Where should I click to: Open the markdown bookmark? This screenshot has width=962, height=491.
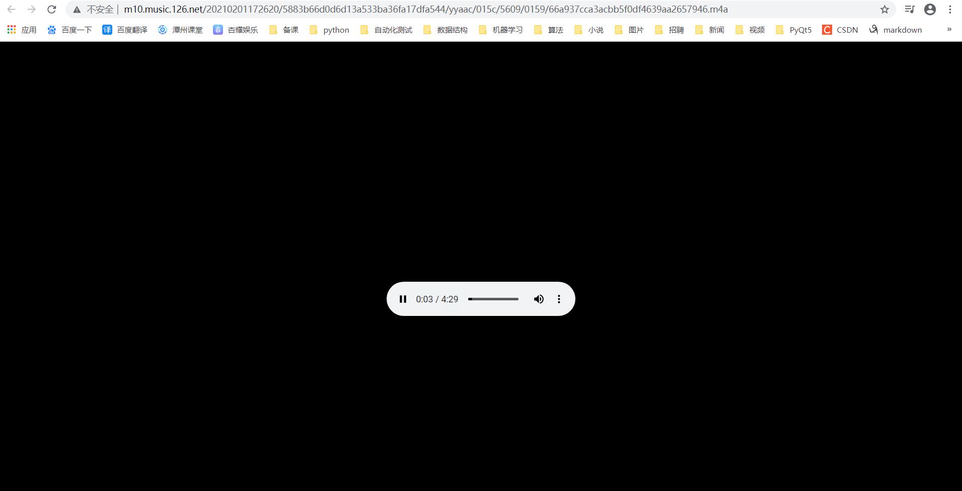click(x=896, y=30)
